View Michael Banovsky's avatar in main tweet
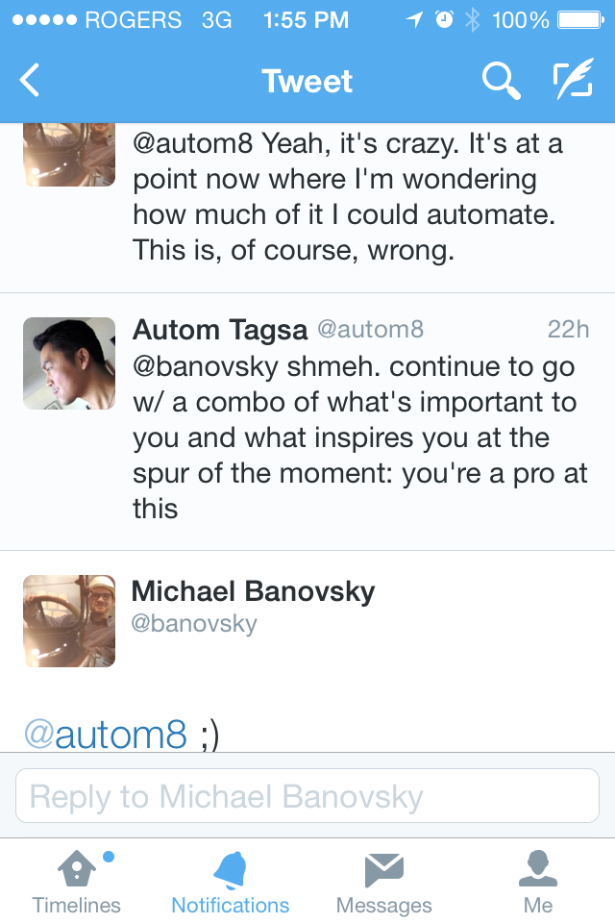615x923 pixels. [x=69, y=621]
